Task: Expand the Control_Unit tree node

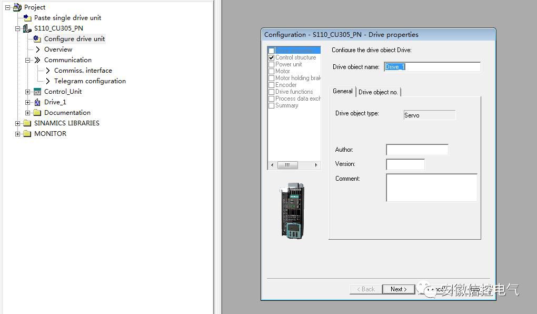Action: coord(27,92)
